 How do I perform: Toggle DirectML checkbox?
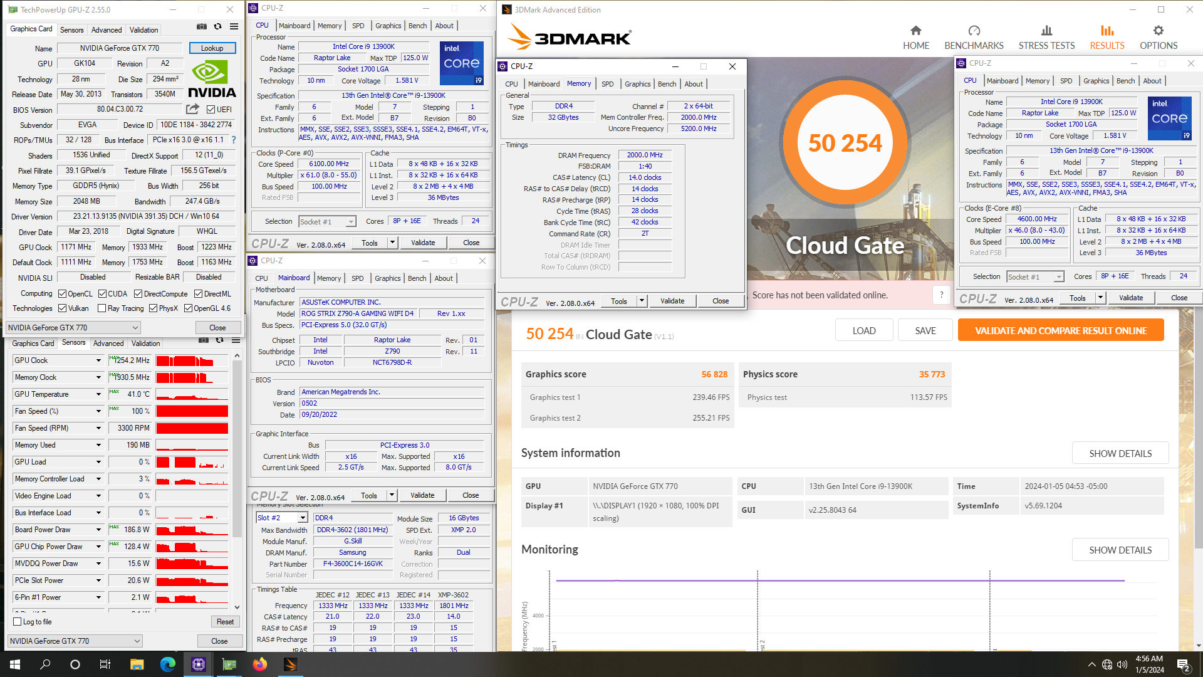point(198,294)
